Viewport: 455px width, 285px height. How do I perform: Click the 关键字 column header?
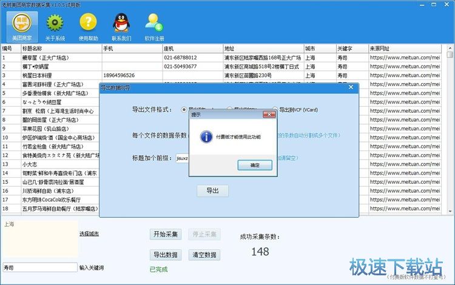coord(352,49)
